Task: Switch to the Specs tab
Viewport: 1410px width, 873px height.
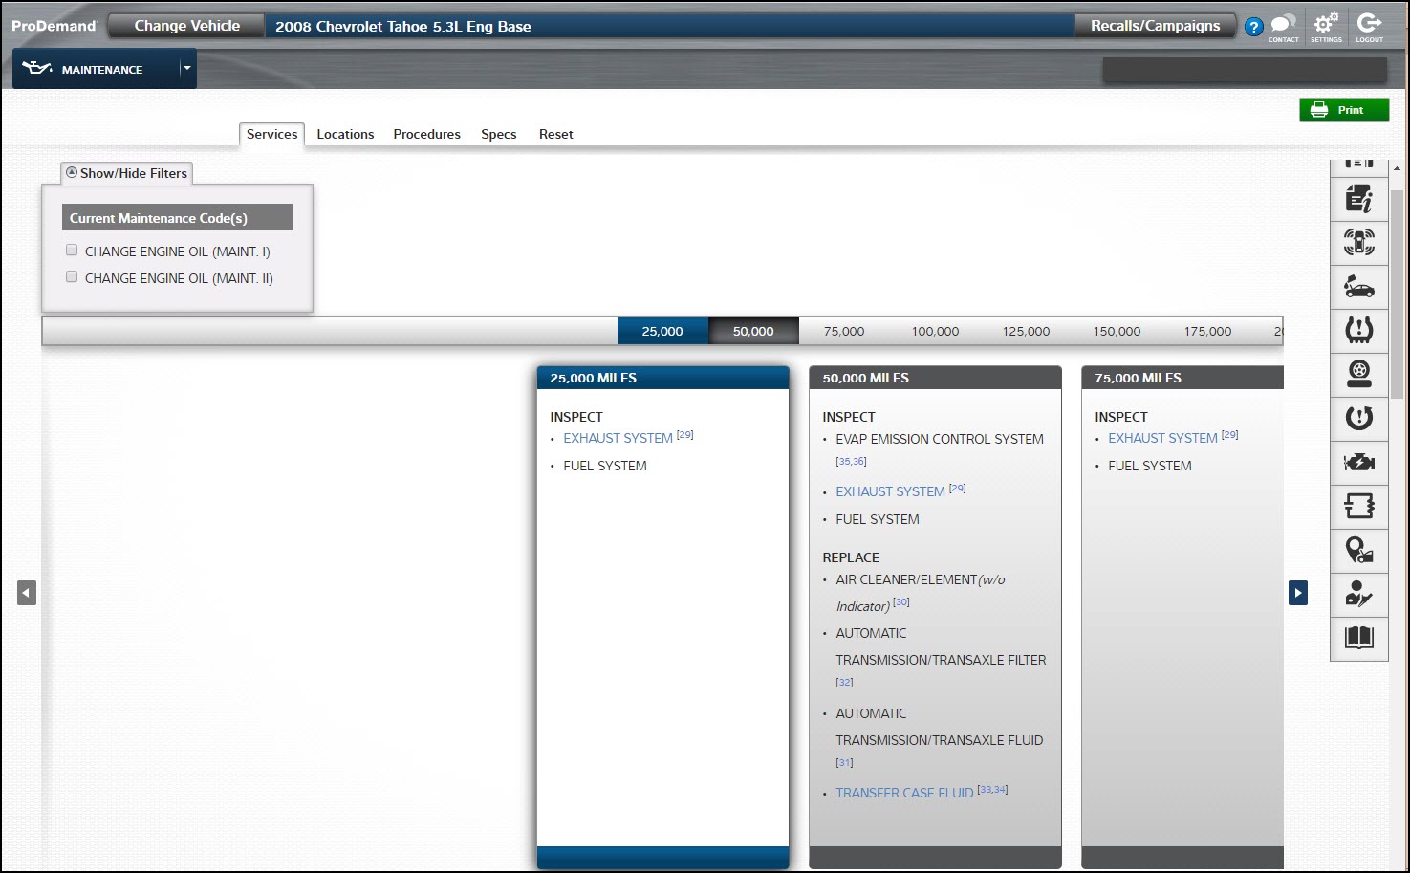Action: (x=498, y=135)
